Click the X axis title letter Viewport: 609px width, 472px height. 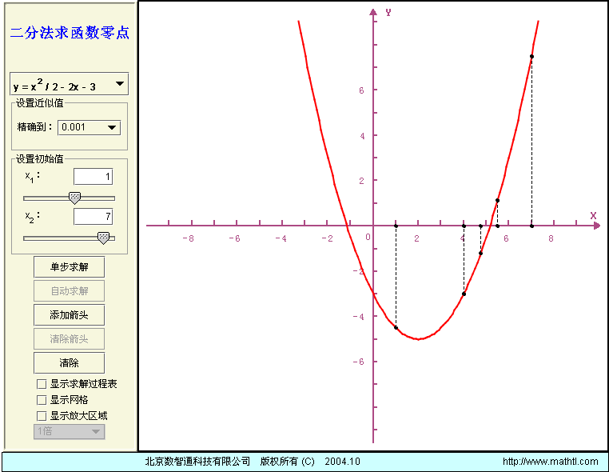593,215
